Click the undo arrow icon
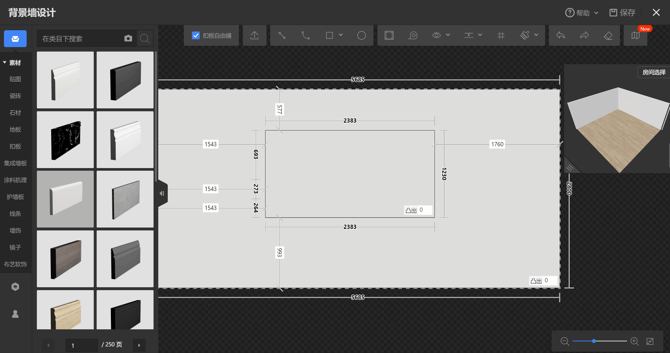 (x=560, y=35)
